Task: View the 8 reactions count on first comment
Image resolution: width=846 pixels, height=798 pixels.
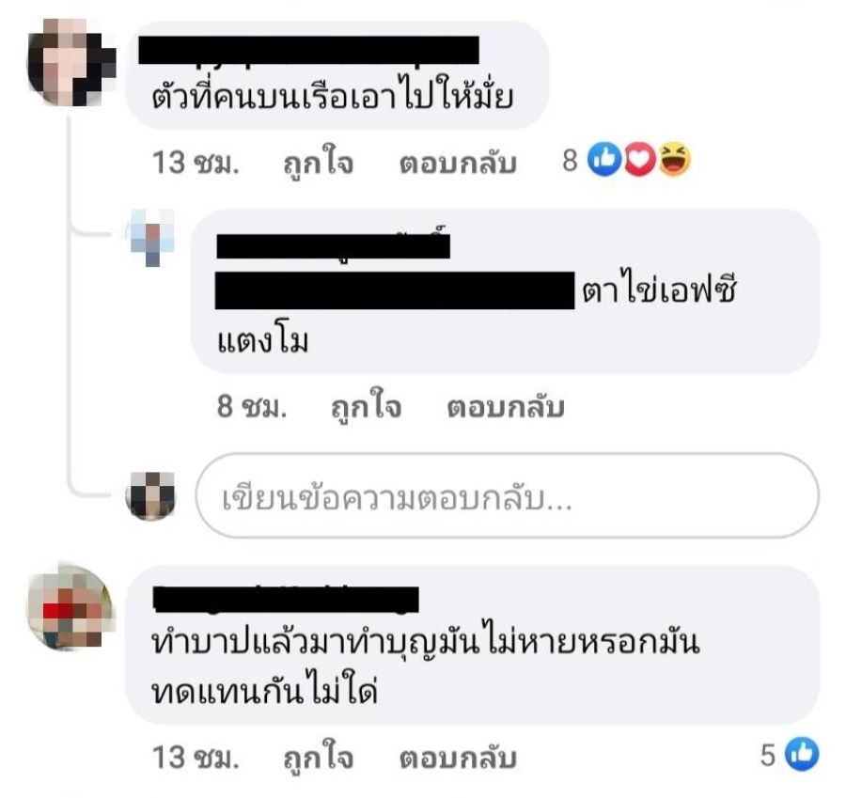Action: (x=570, y=160)
